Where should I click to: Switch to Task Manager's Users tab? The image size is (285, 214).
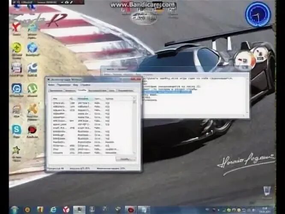coord(126,90)
